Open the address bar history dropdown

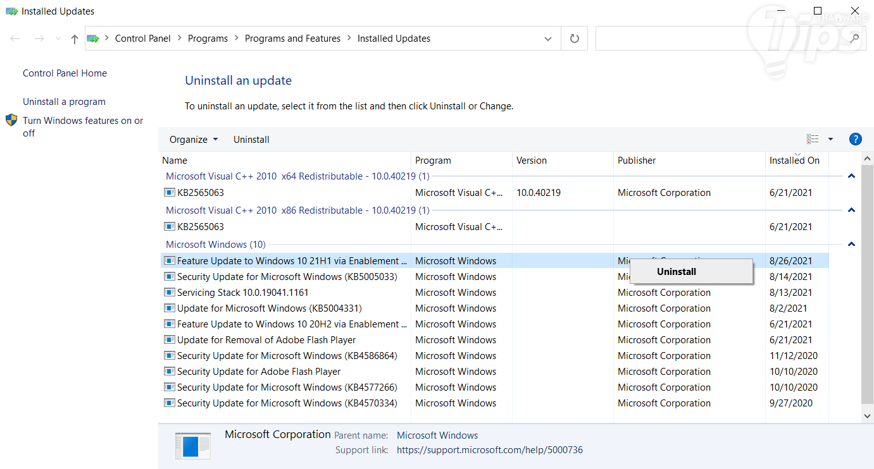point(548,39)
